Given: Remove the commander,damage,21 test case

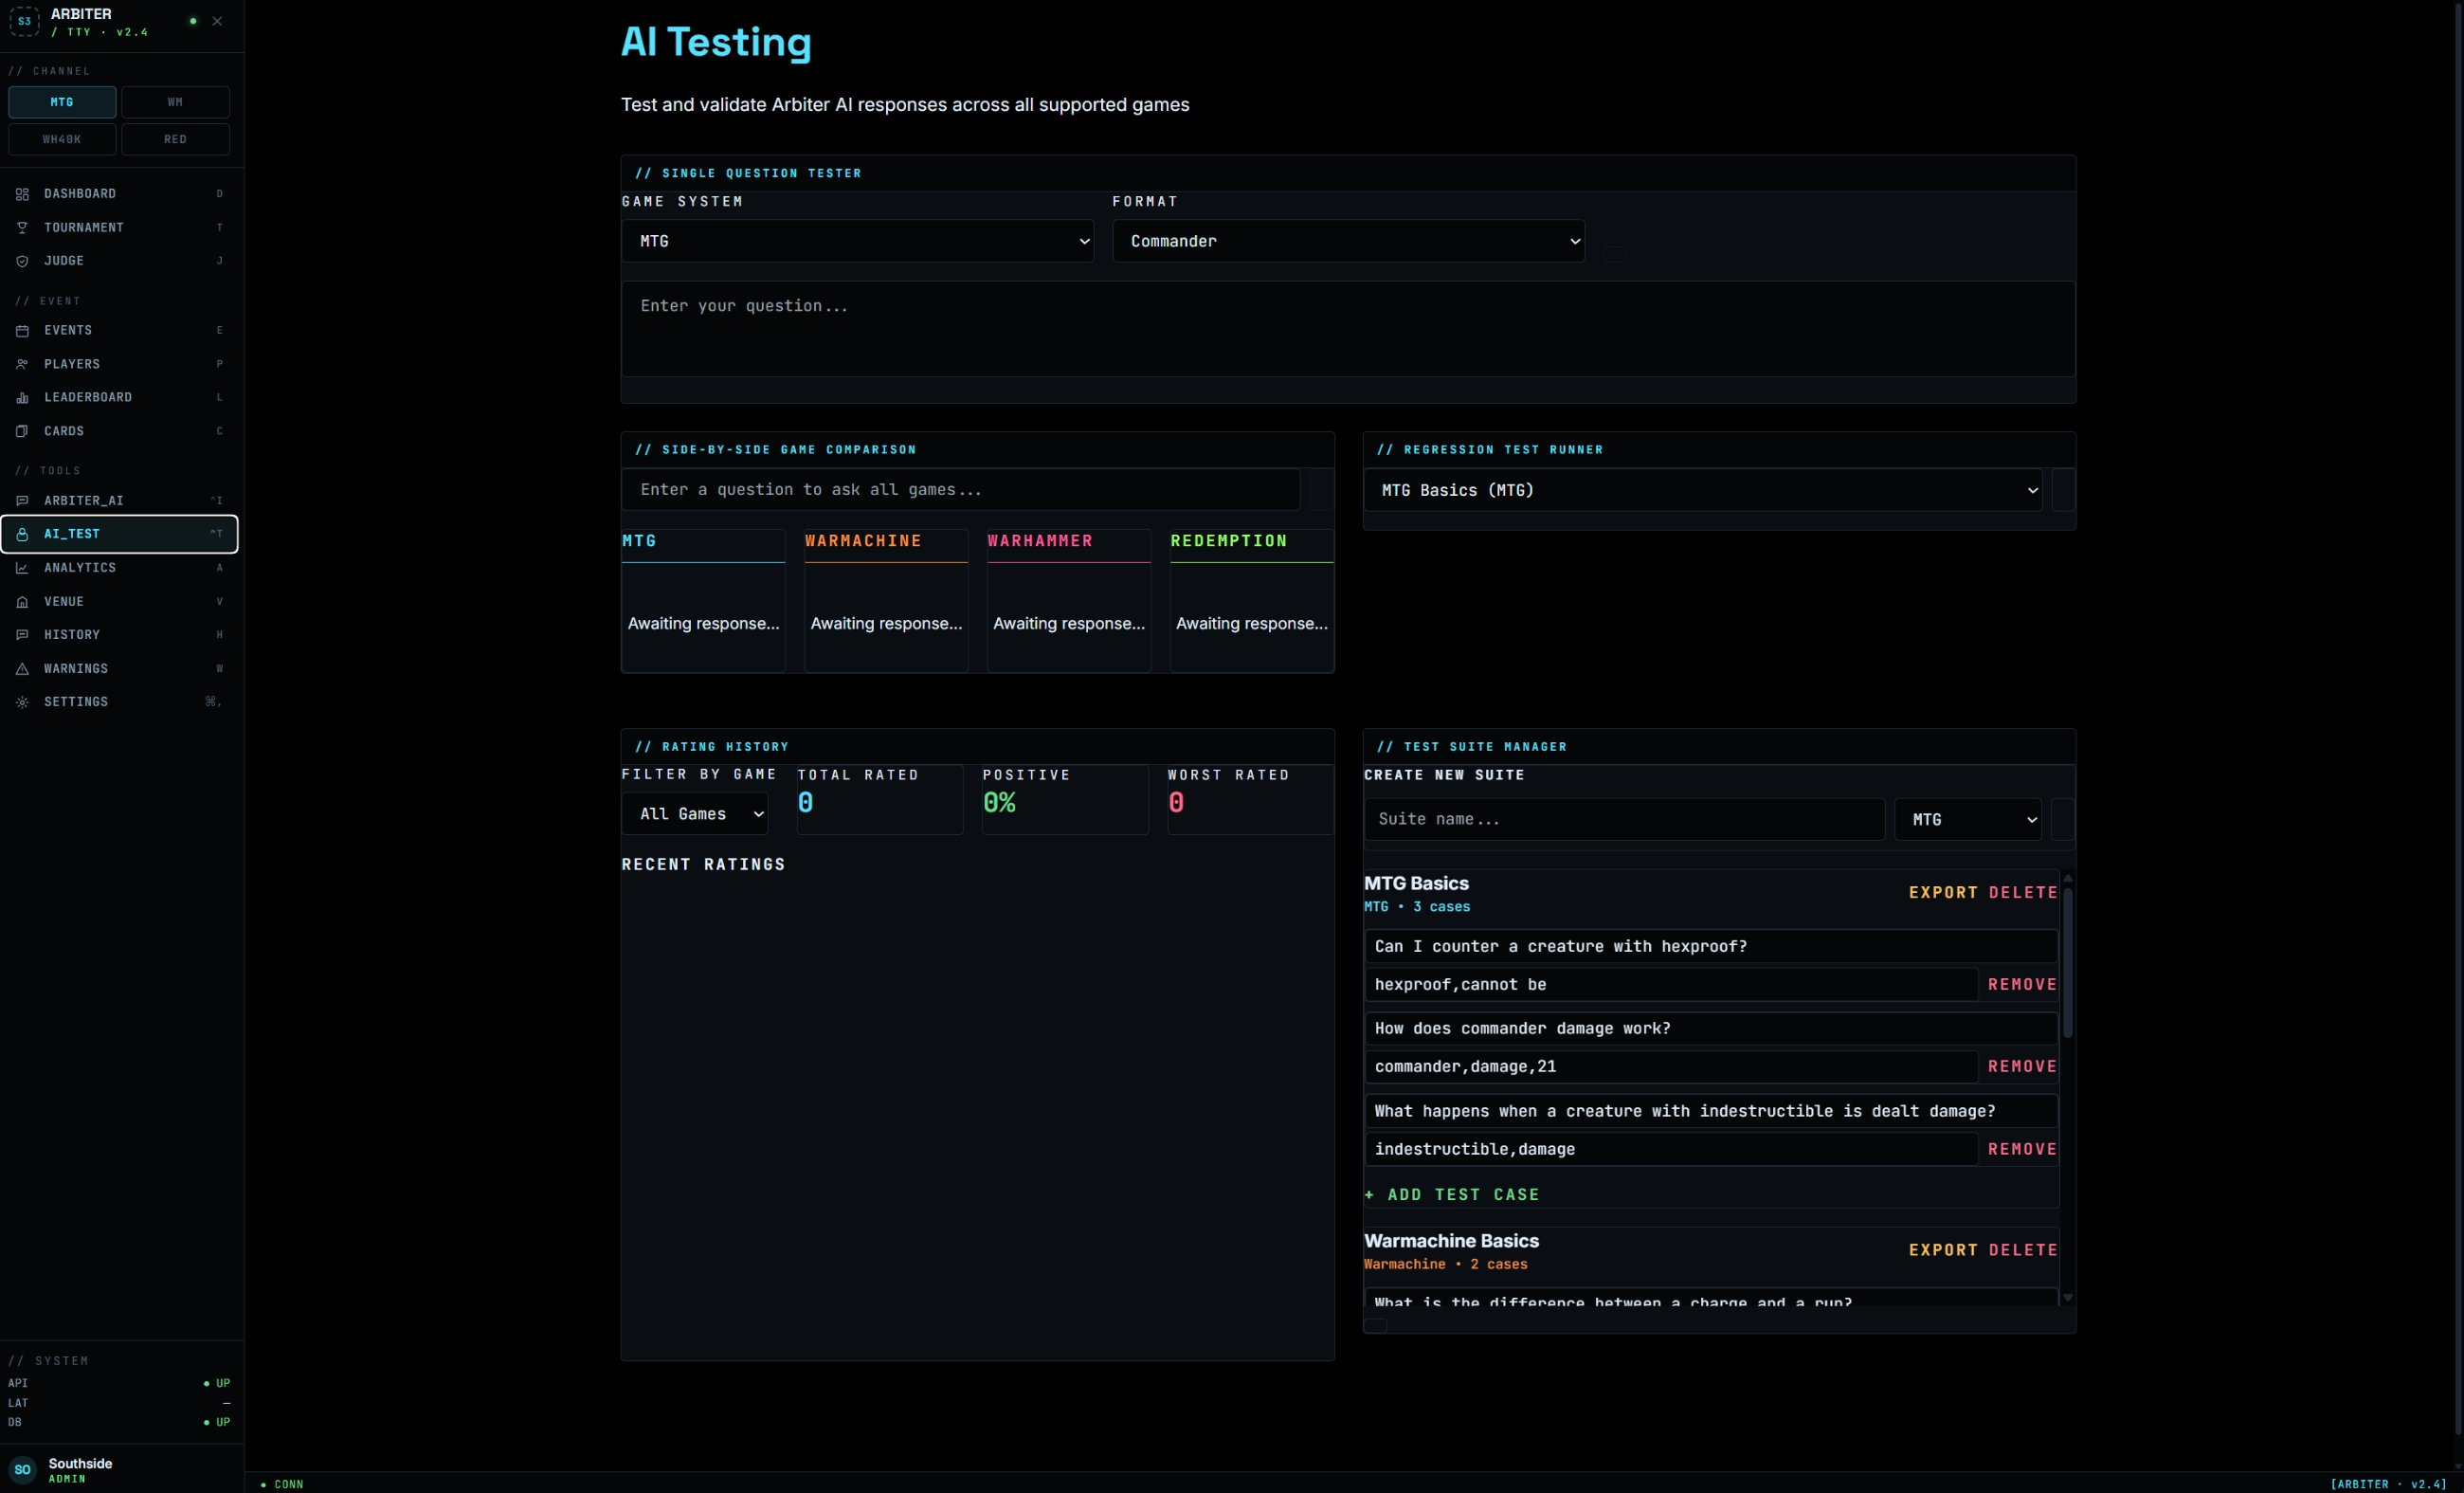Looking at the screenshot, I should 2022,1067.
